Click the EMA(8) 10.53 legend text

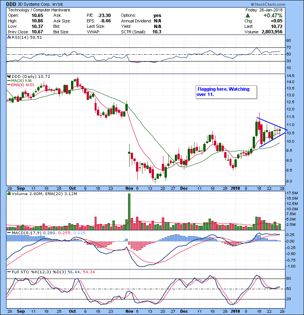click(x=22, y=85)
